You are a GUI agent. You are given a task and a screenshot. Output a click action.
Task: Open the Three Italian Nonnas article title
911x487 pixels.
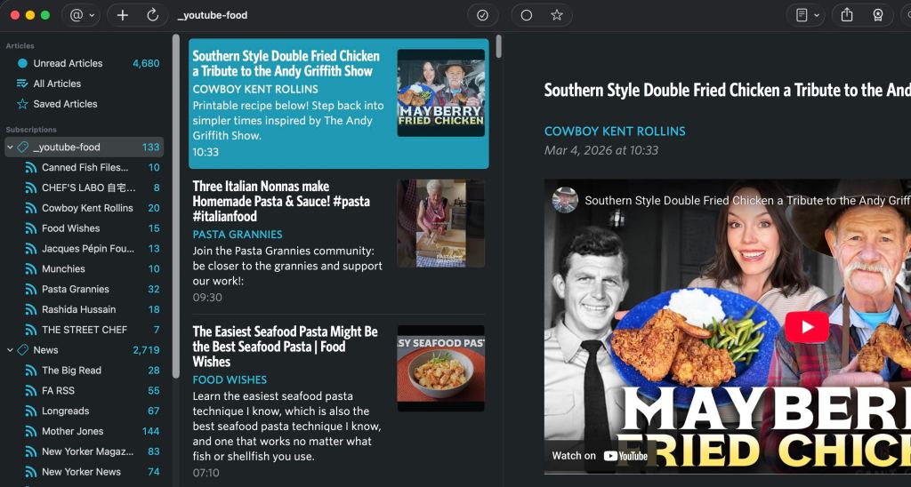tap(281, 202)
